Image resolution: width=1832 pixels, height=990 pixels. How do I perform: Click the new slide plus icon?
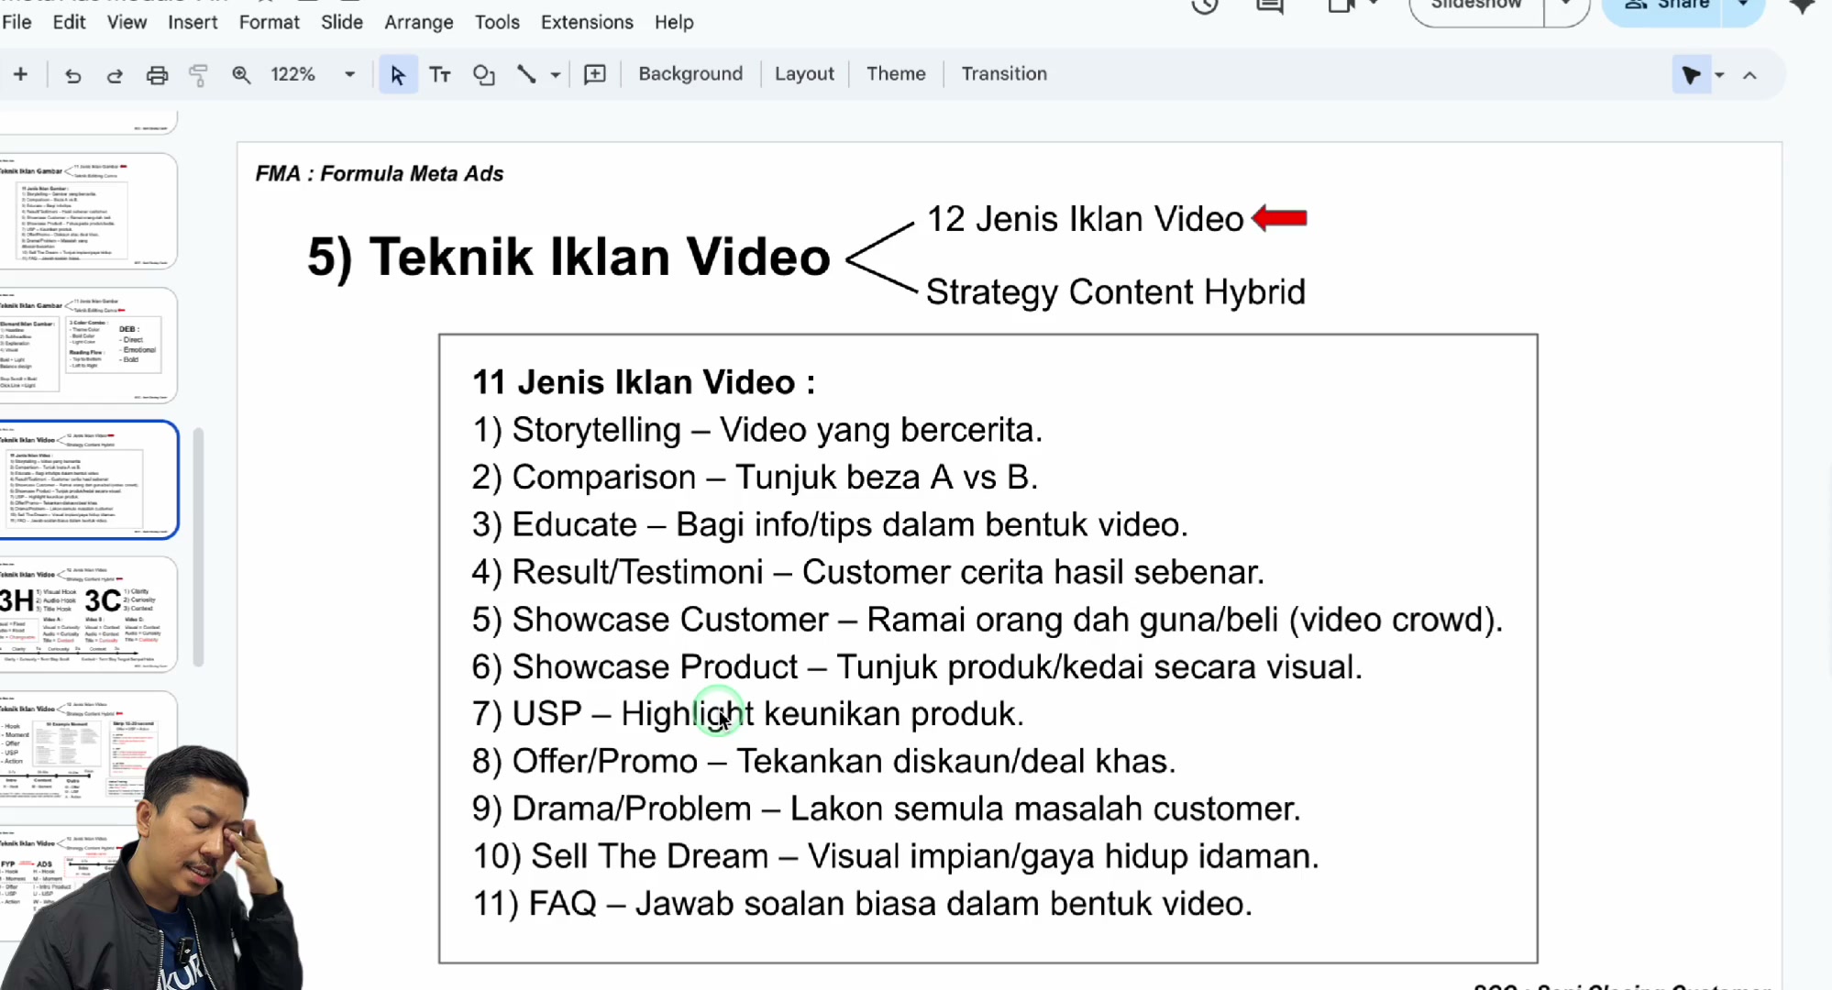coord(20,74)
